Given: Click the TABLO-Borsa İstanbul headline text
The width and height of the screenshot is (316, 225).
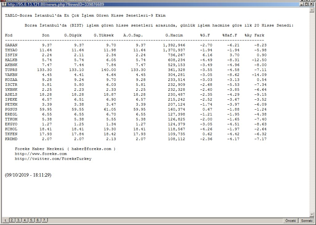Looking at the screenshot, I should (x=85, y=15).
